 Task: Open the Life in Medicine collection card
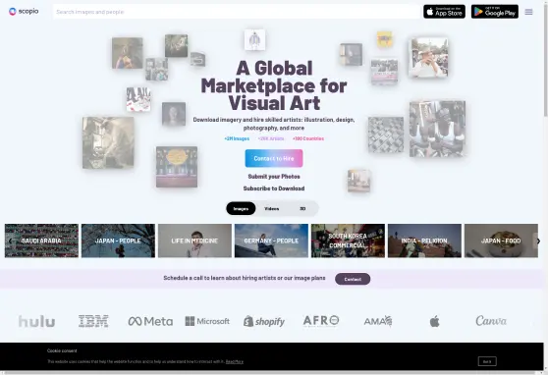(x=194, y=241)
